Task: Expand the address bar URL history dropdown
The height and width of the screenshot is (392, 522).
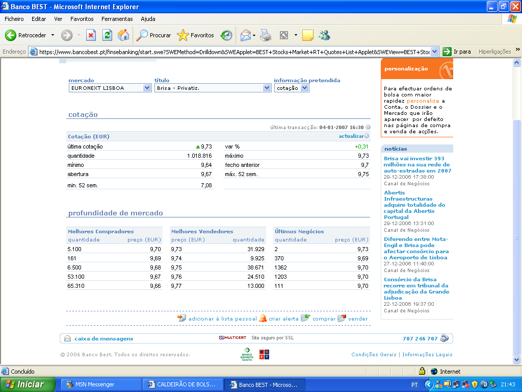Action: 434,52
